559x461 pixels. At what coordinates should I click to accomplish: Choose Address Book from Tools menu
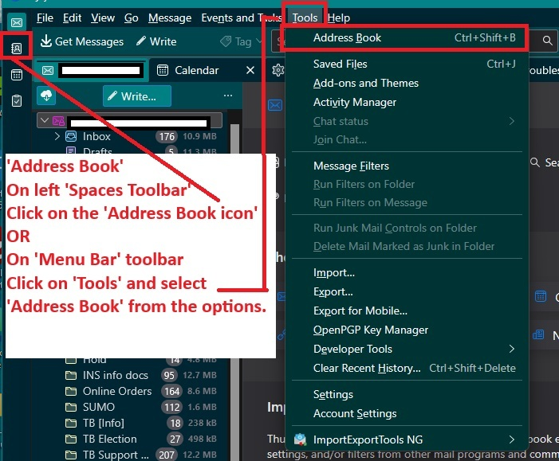coord(407,37)
